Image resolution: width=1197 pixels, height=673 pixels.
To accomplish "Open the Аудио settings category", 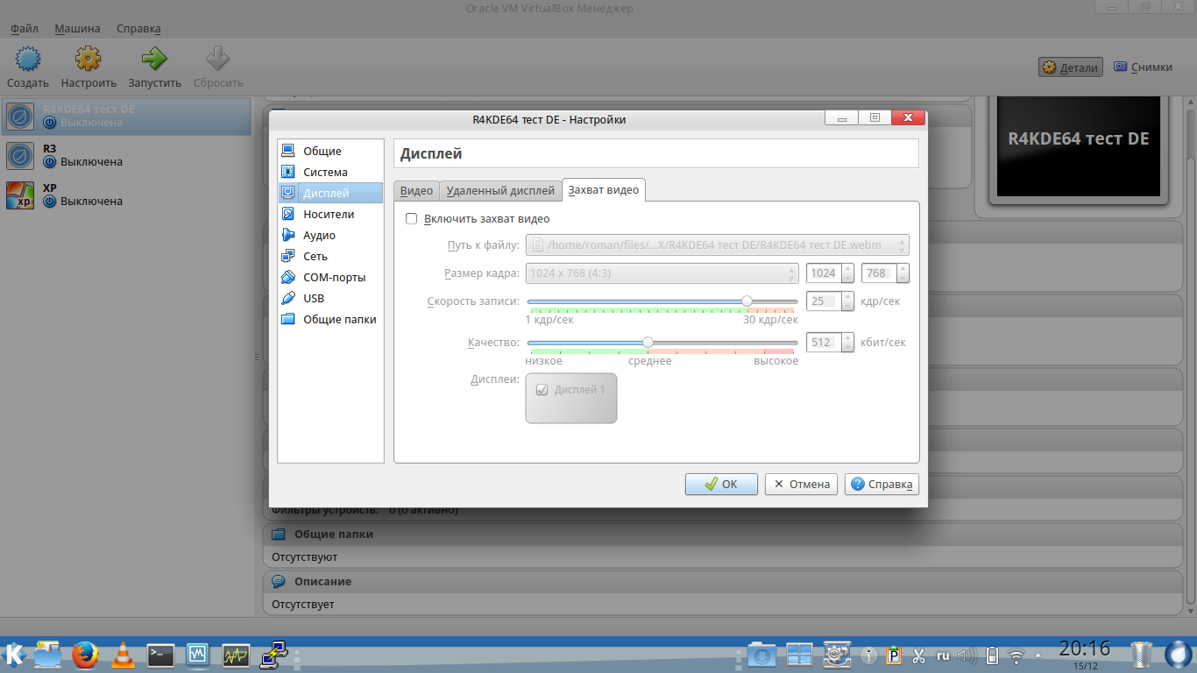I will [x=330, y=235].
